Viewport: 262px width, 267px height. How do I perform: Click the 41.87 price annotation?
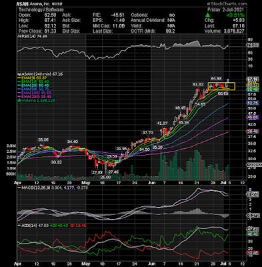coord(162,123)
